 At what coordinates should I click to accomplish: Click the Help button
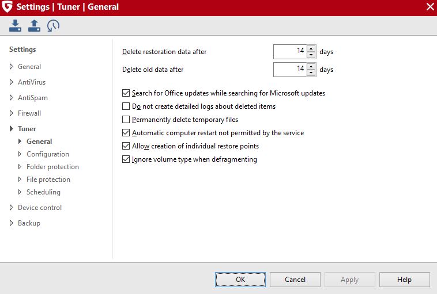coord(404,280)
